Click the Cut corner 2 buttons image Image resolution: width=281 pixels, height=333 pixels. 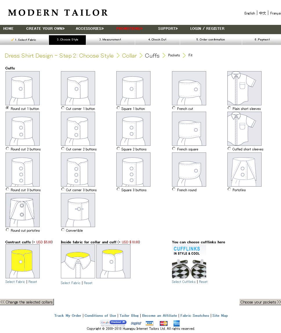pyautogui.click(x=78, y=129)
